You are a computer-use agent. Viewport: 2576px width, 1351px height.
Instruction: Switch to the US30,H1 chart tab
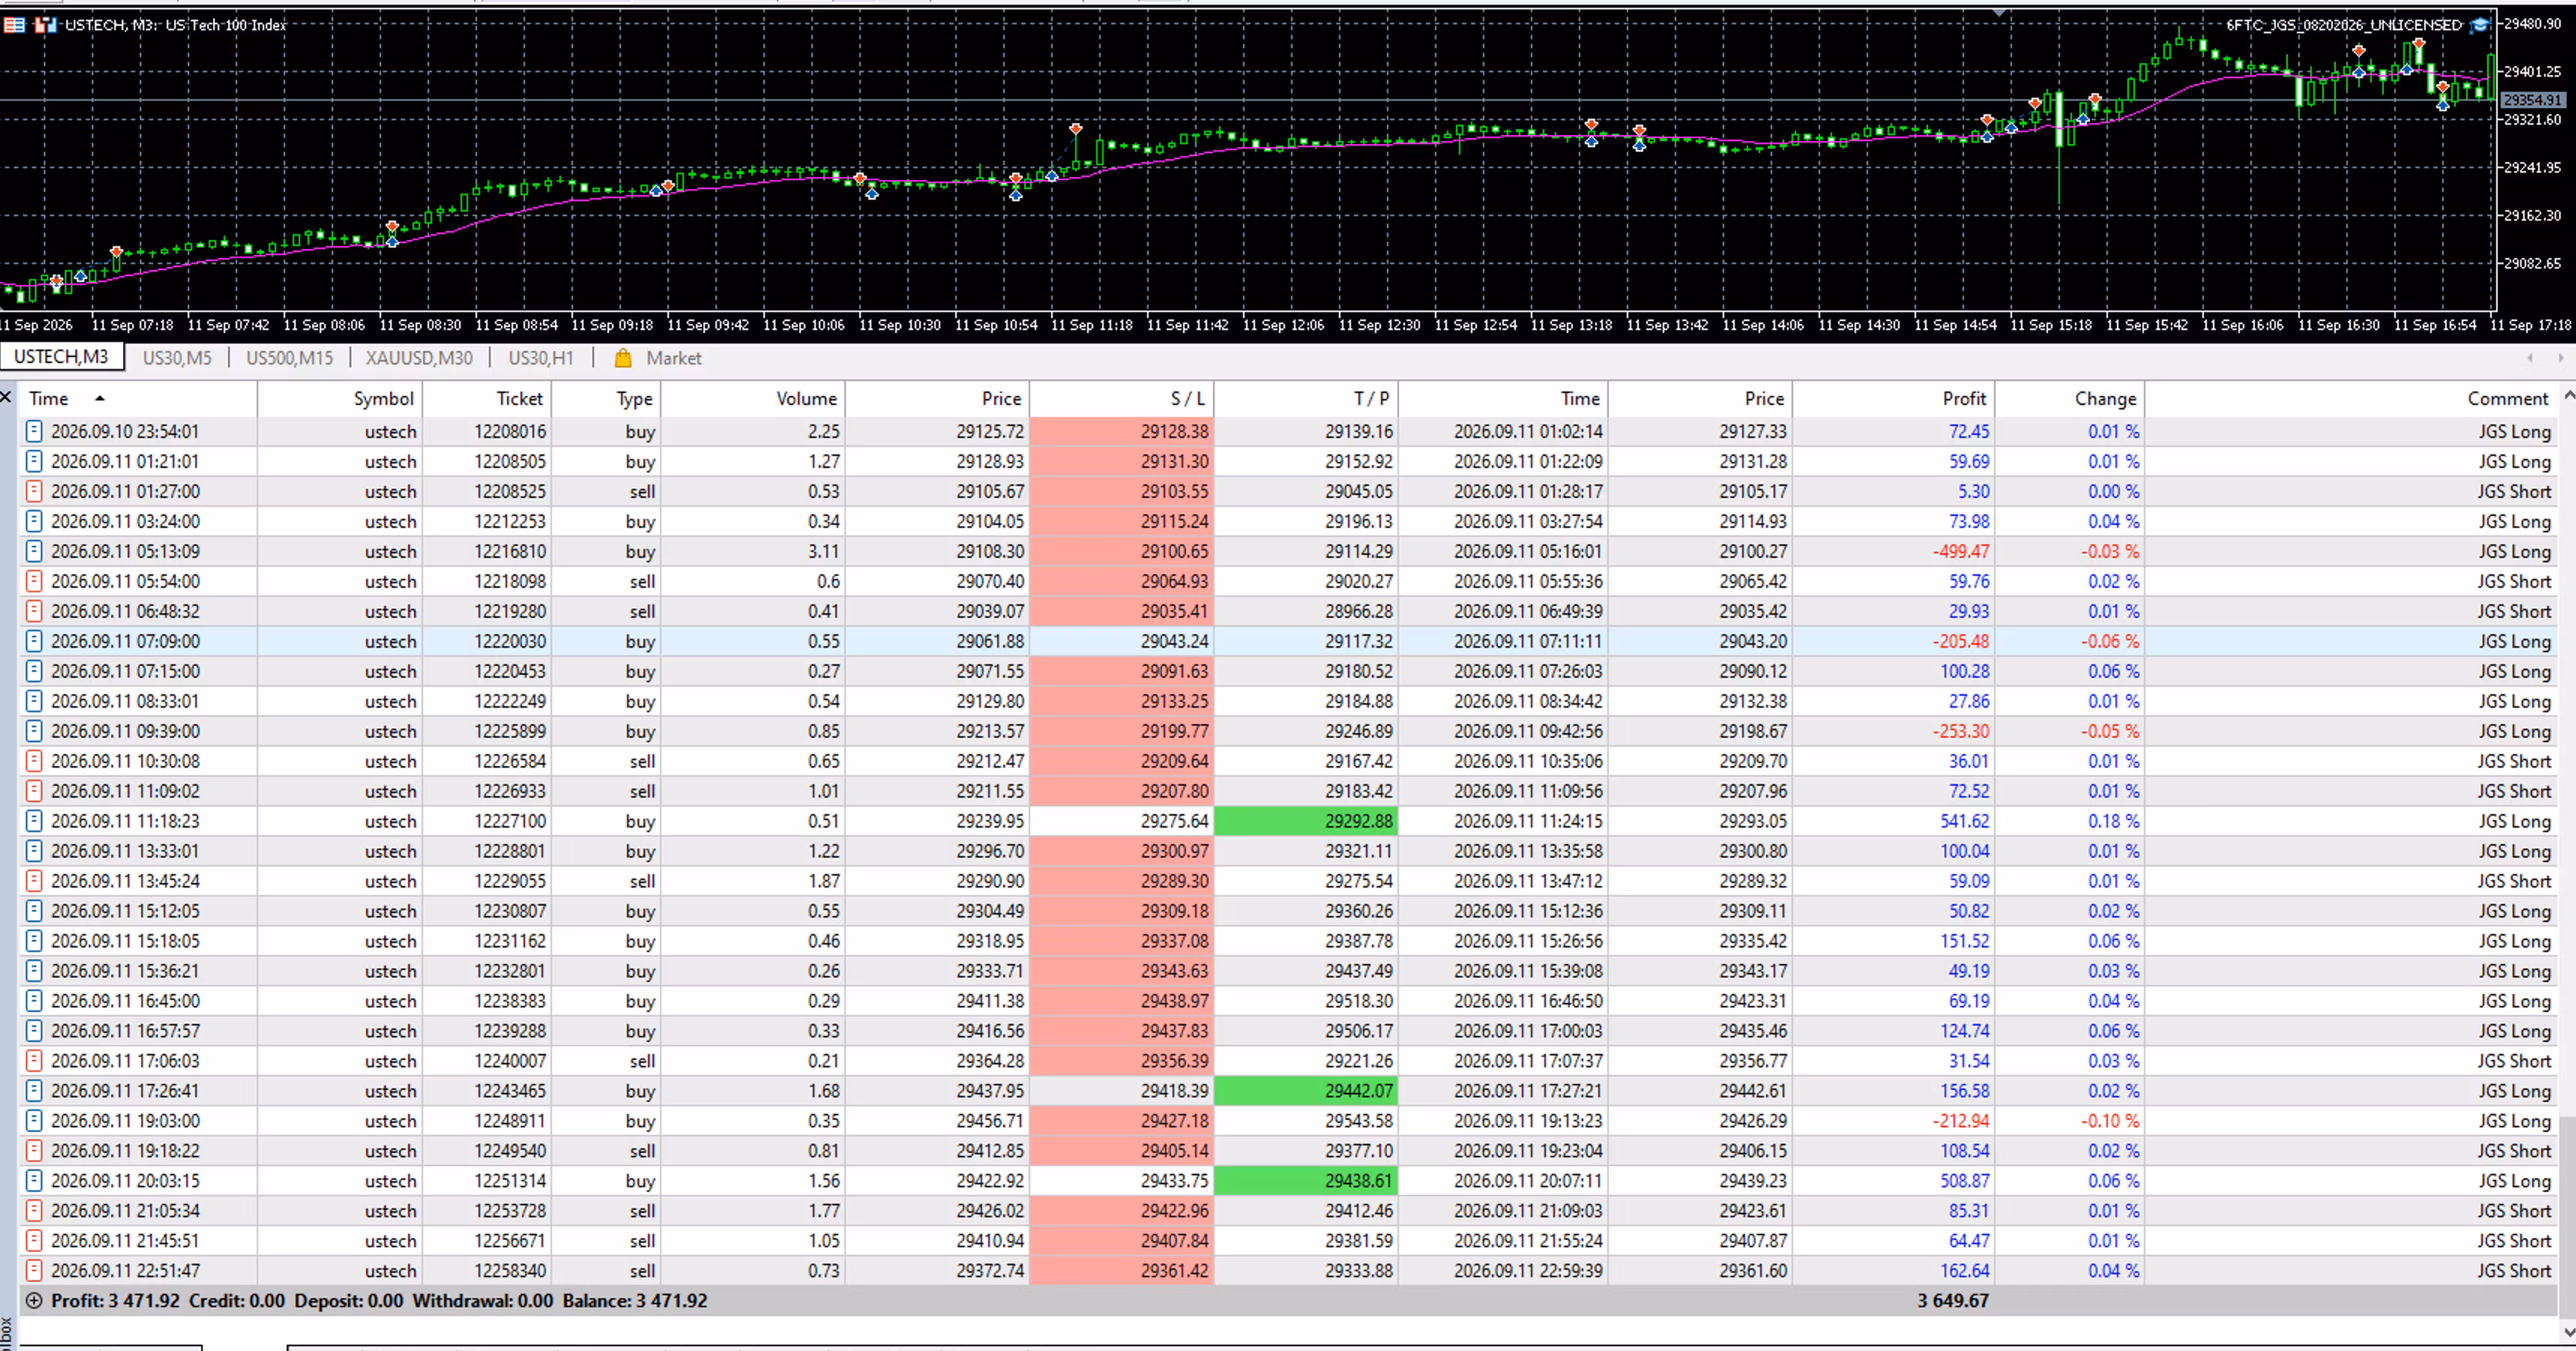(x=541, y=358)
